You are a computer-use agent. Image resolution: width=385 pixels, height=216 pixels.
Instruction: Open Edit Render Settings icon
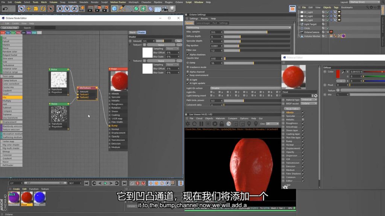pyautogui.click(x=105, y=9)
